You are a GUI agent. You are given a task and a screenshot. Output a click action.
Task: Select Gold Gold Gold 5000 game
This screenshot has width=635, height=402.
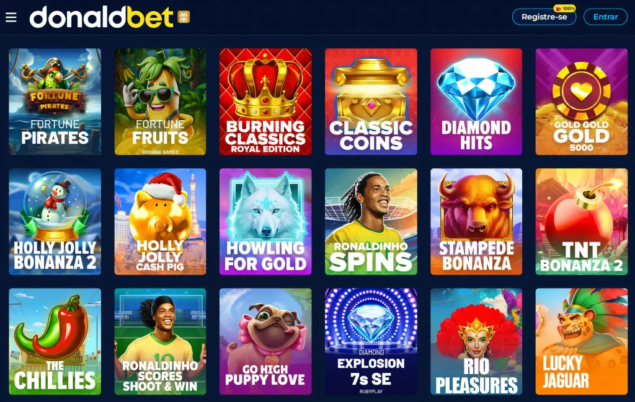point(582,102)
